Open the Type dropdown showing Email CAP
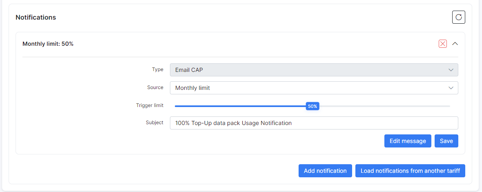482x192 pixels. [314, 70]
